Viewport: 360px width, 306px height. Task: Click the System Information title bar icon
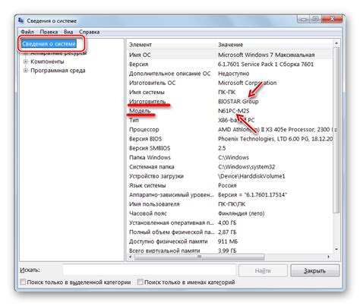(x=21, y=21)
